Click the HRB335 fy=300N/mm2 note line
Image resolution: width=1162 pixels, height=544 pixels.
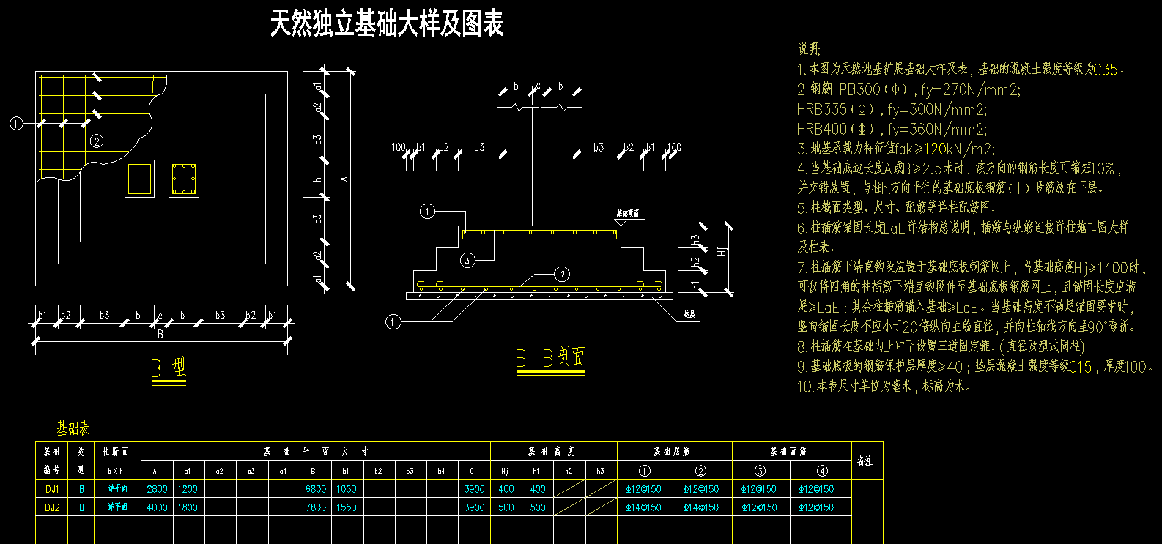coord(892,109)
